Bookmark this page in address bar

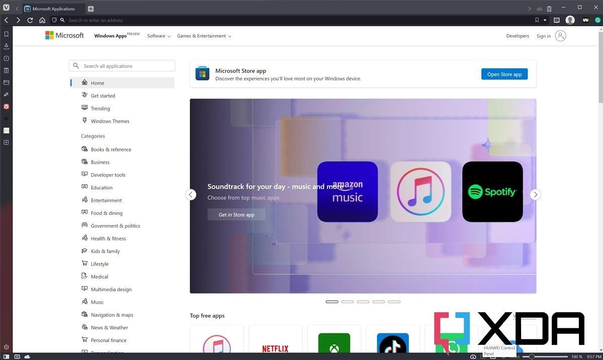click(x=537, y=20)
